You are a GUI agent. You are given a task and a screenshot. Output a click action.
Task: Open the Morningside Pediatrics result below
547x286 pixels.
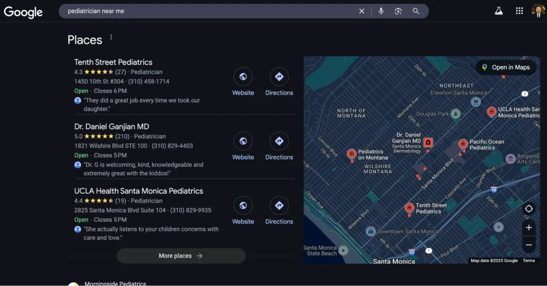point(115,283)
